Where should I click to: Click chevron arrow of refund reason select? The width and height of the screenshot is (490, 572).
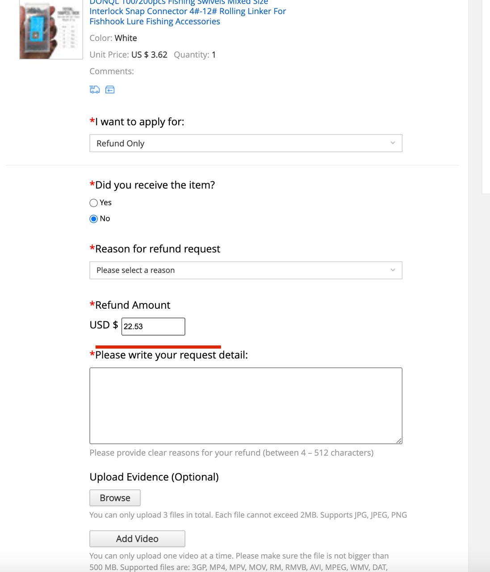coord(393,270)
